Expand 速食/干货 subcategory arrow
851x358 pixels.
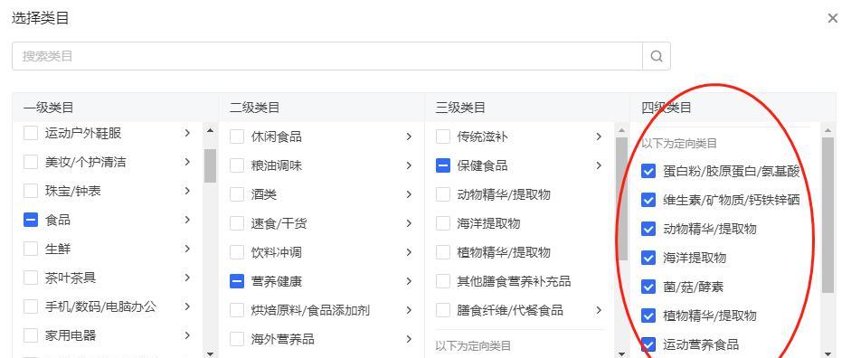point(409,223)
